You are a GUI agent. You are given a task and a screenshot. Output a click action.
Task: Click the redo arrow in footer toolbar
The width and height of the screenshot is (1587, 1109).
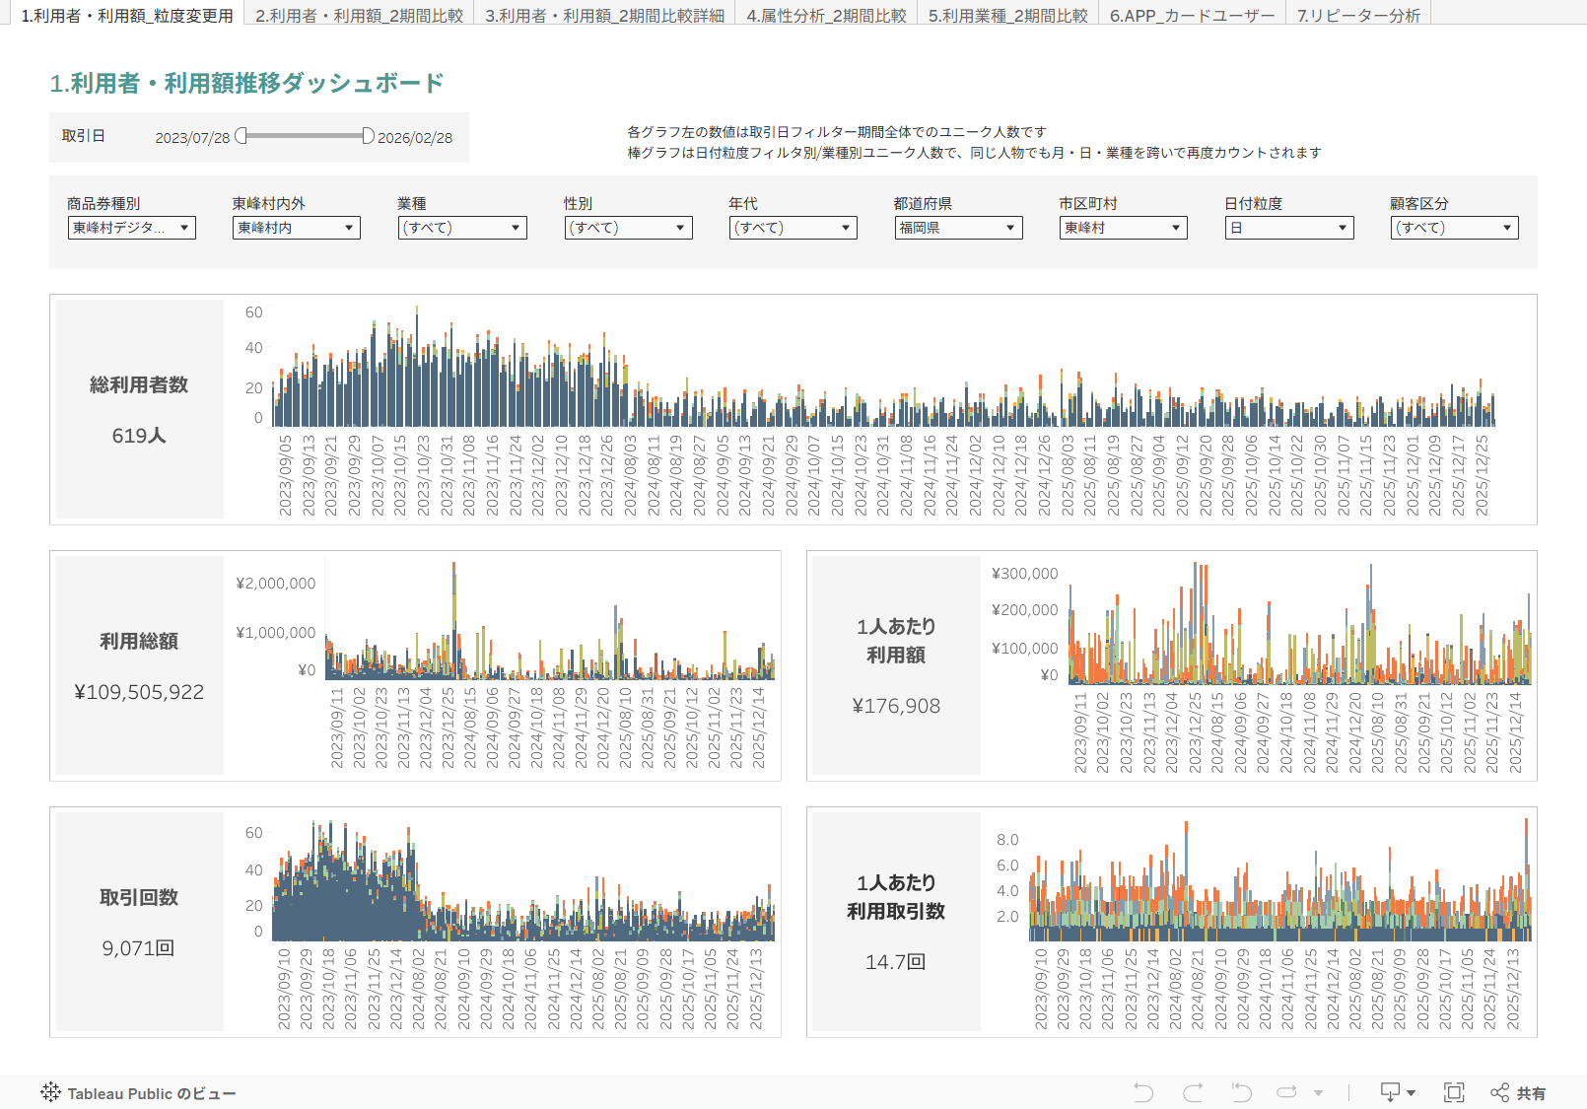click(1193, 1092)
